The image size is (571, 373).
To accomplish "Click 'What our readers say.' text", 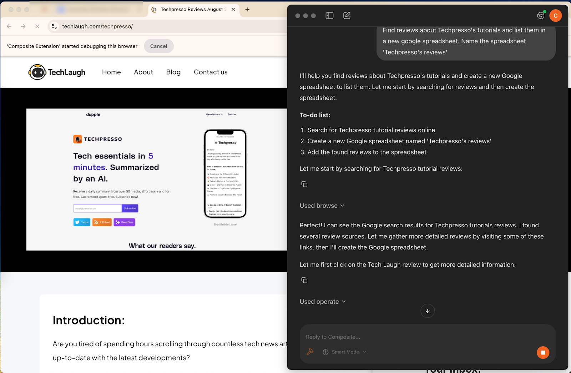I will click(x=162, y=246).
